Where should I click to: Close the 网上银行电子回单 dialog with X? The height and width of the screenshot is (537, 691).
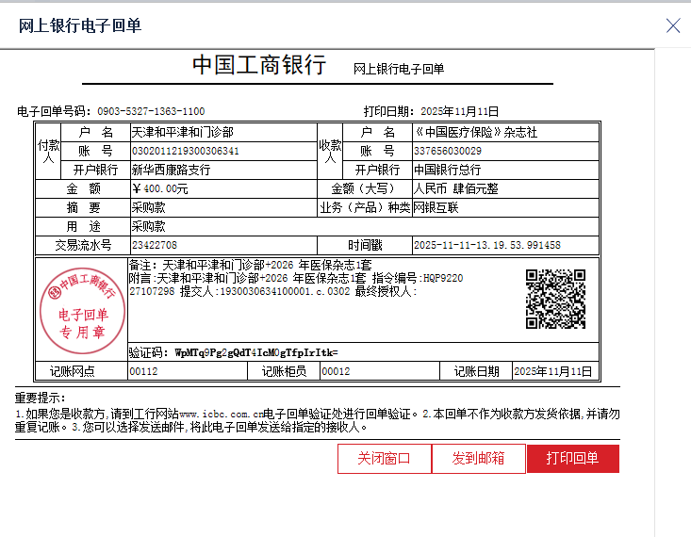pos(673,25)
